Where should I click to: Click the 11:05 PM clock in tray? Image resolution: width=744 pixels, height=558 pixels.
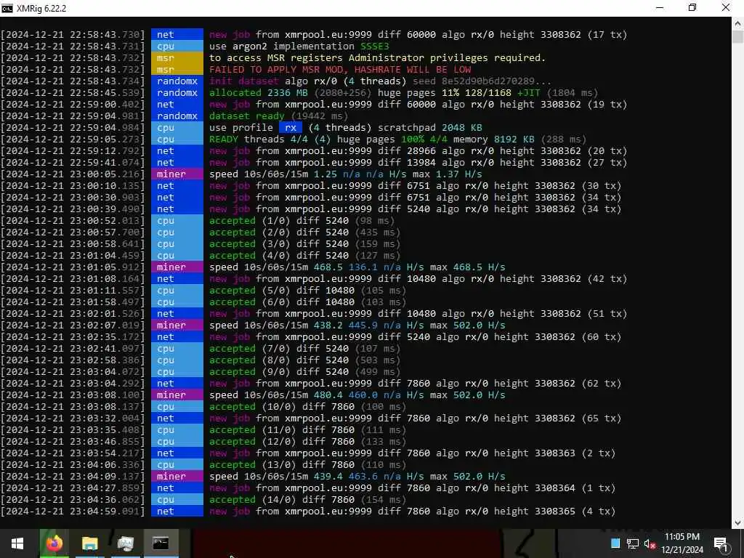(x=682, y=537)
